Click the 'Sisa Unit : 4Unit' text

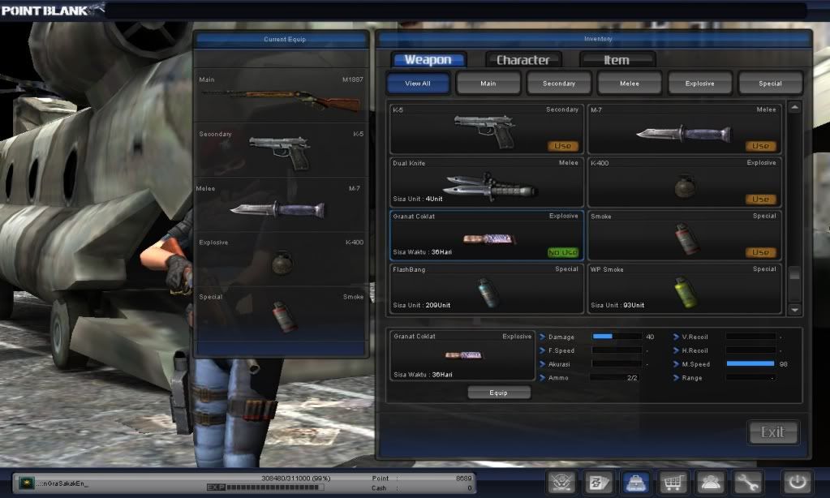click(418, 199)
